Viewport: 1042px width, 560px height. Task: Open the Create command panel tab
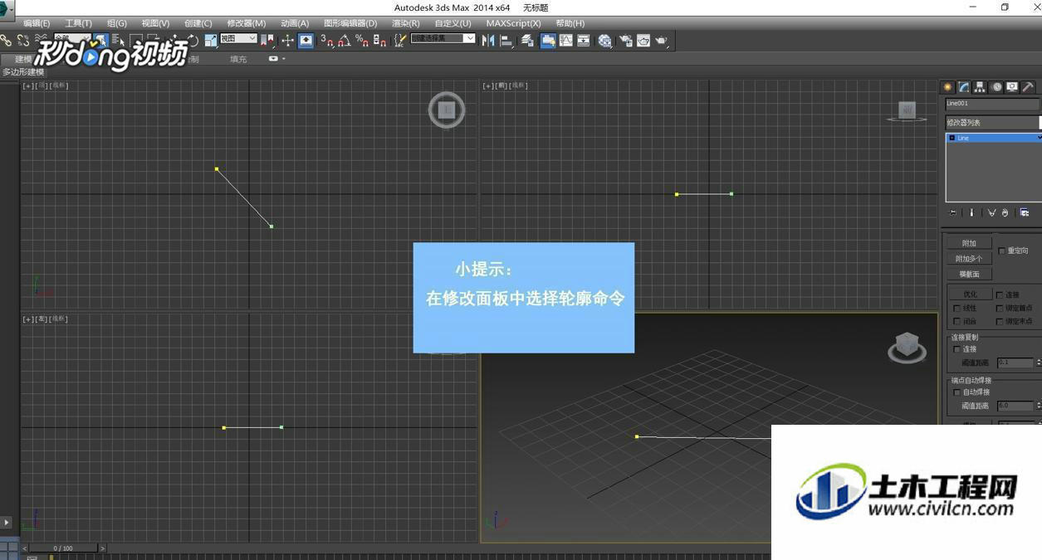click(x=947, y=87)
